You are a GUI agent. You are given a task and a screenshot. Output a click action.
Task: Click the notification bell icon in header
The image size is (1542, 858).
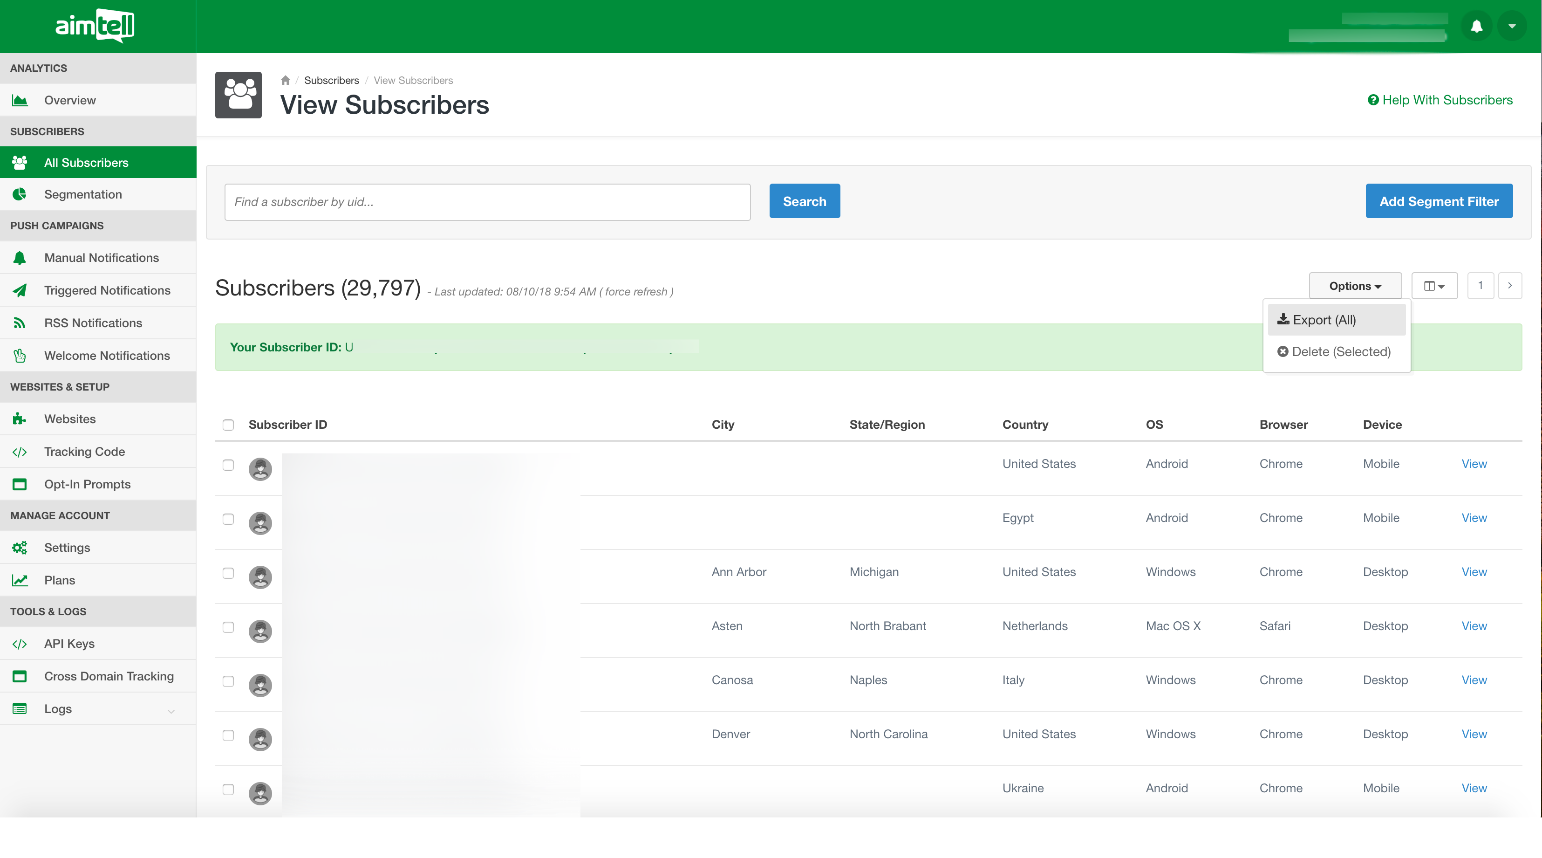point(1476,27)
